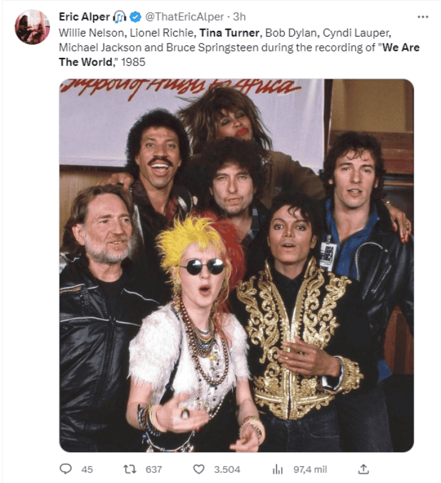This screenshot has height=483, width=441.
Task: Click the 3.504 likes count
Action: tap(227, 469)
